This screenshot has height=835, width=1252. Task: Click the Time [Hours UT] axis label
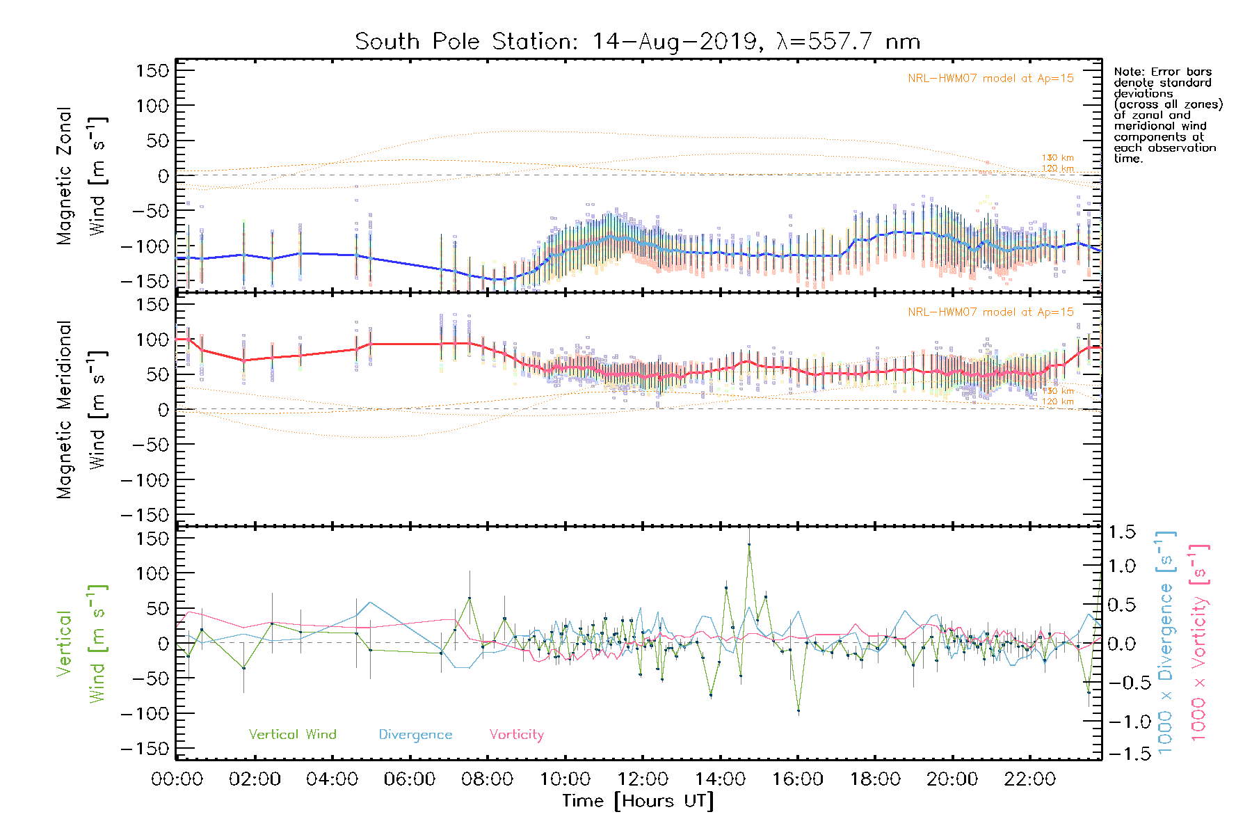[x=638, y=801]
